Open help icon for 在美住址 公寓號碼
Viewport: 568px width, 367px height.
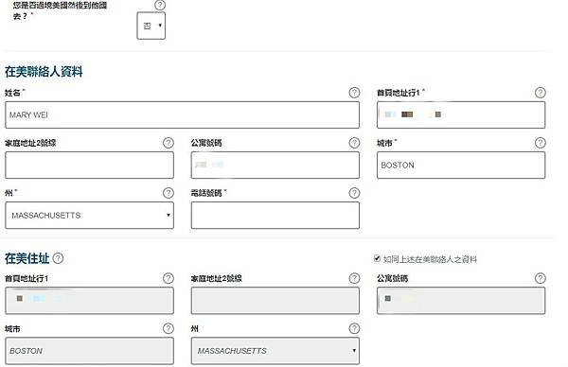pos(541,278)
